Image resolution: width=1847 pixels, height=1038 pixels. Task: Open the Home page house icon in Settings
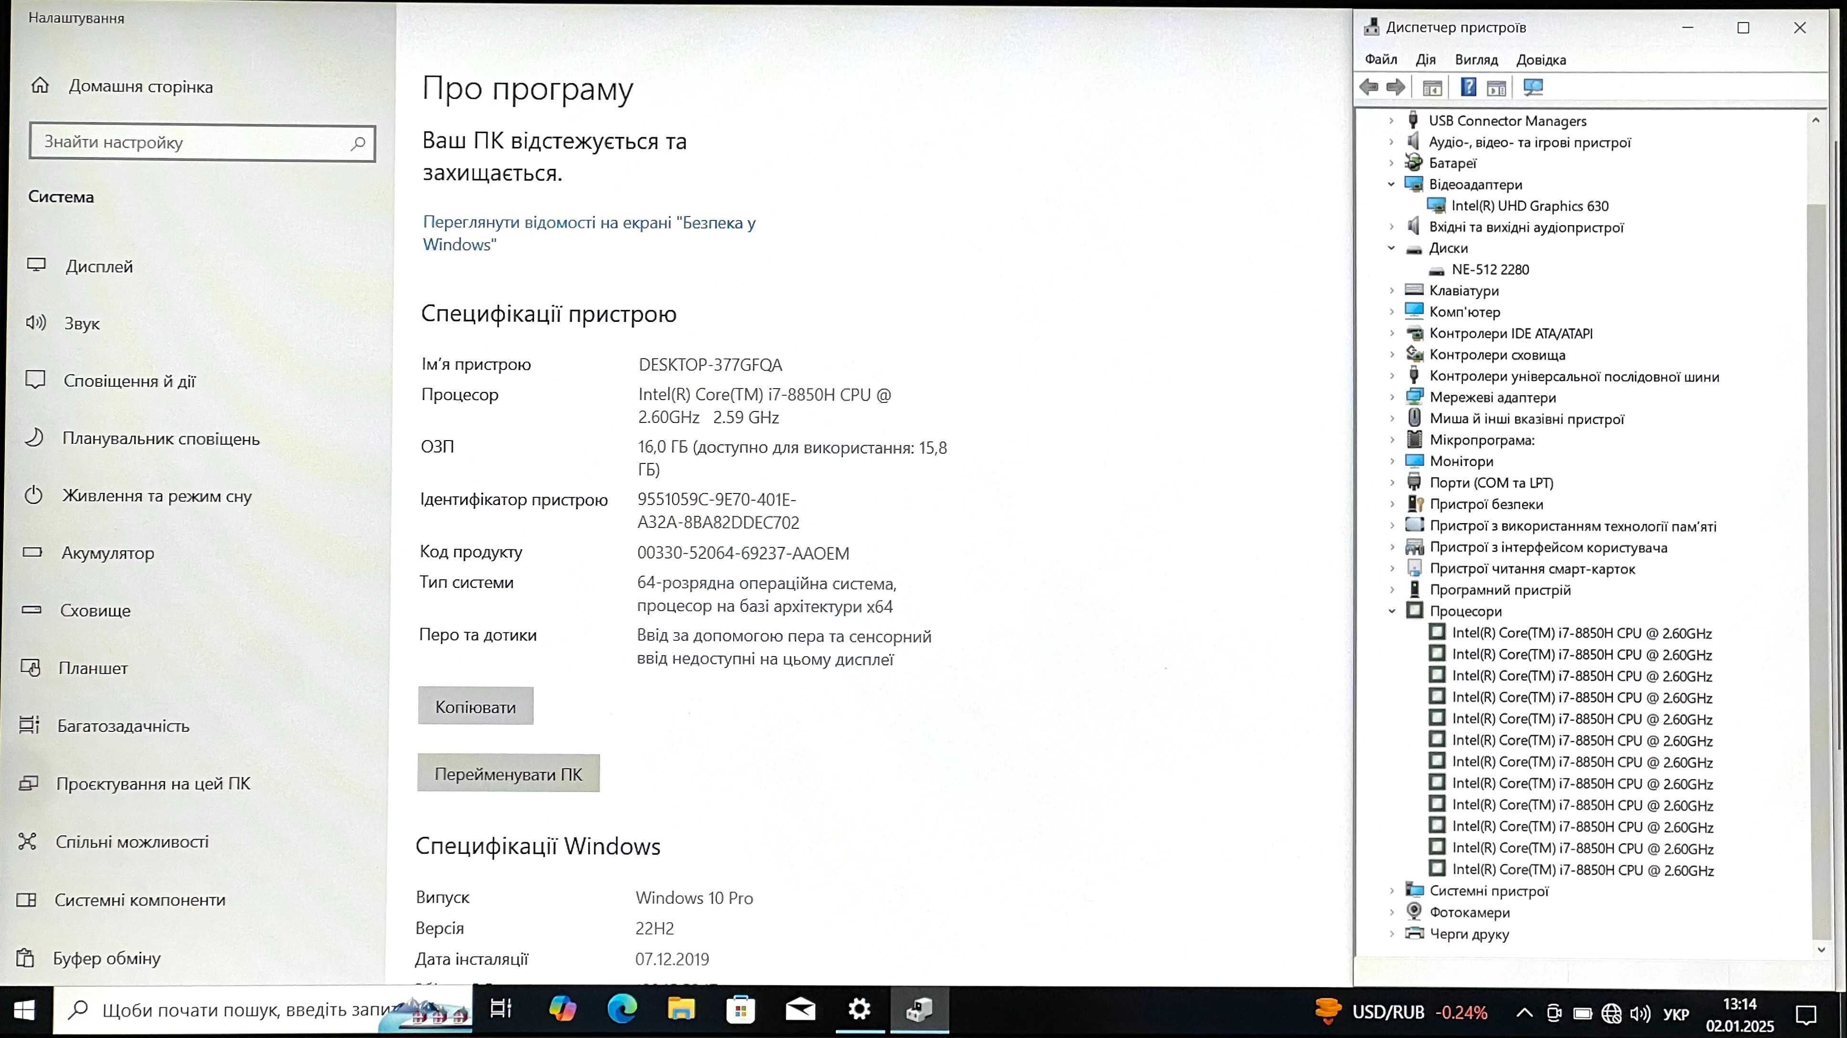pyautogui.click(x=40, y=85)
